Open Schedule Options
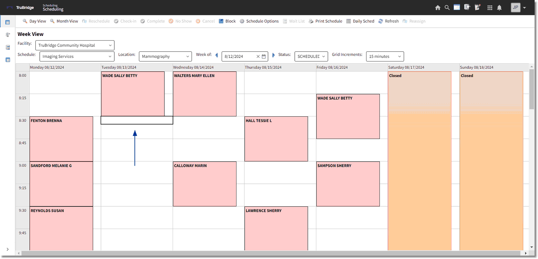This screenshot has width=538, height=259. click(x=259, y=21)
